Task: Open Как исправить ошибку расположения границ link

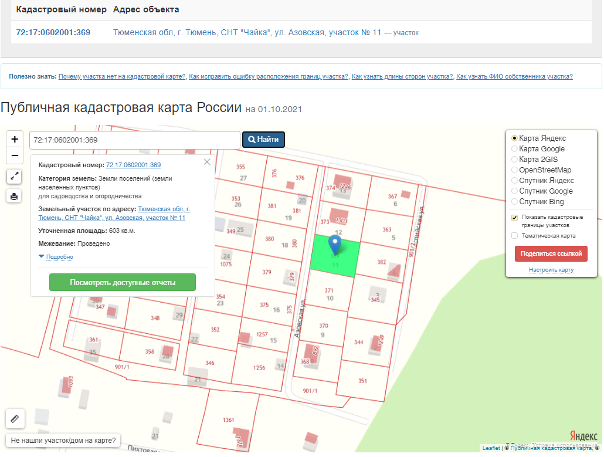Action: click(269, 76)
